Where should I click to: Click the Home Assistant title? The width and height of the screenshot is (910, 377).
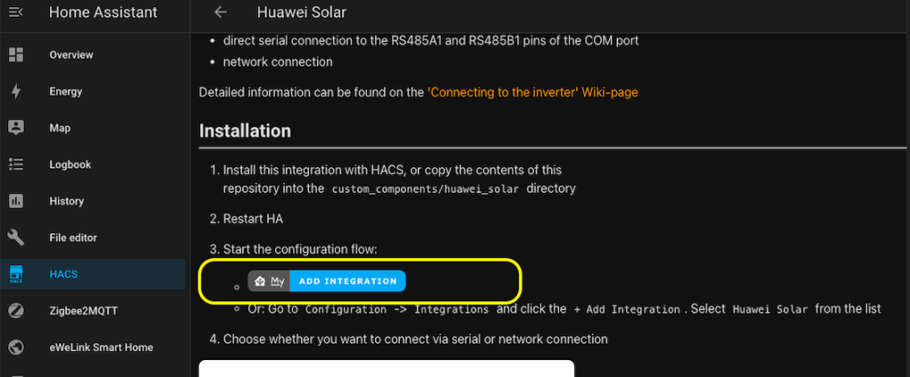103,12
